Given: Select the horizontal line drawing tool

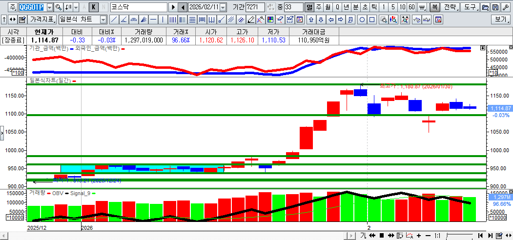Looking at the screenshot, I should coord(153,20).
